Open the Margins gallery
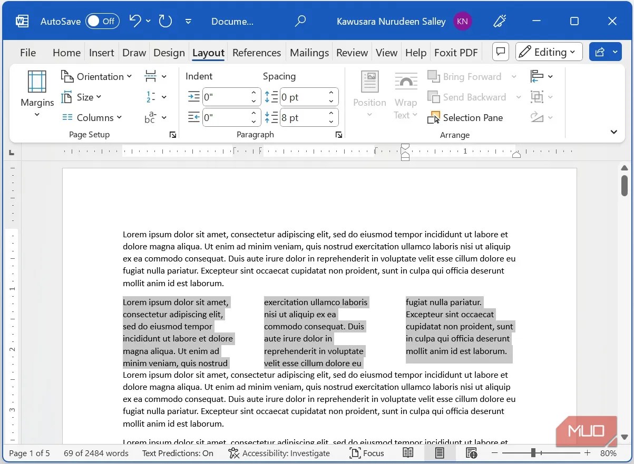The height and width of the screenshot is (464, 634). [37, 95]
